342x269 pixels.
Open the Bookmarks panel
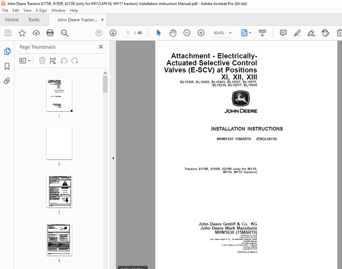(x=7, y=66)
